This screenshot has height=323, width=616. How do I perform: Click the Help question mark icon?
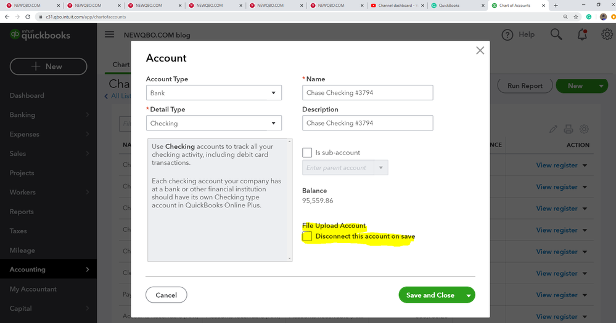[507, 35]
